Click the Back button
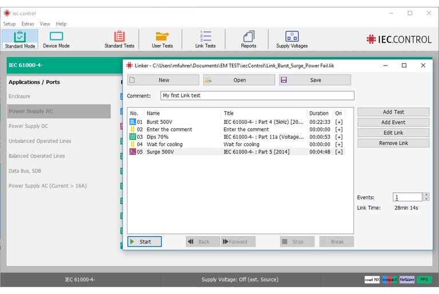Viewport: 439px width, 294px height. click(203, 241)
